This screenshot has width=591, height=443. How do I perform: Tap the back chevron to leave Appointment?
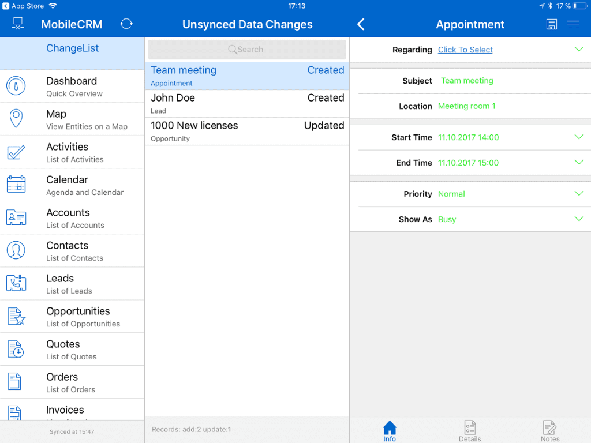361,24
